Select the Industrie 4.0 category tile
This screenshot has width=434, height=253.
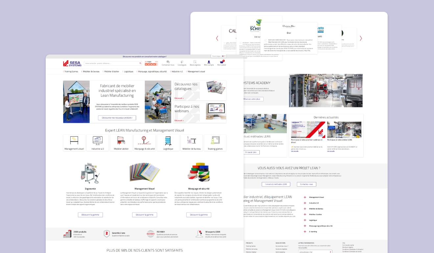pyautogui.click(x=98, y=143)
